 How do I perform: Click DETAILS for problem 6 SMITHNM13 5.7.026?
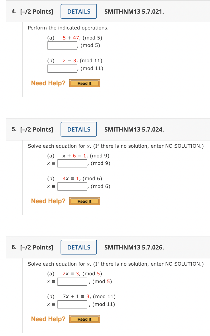click(79, 247)
